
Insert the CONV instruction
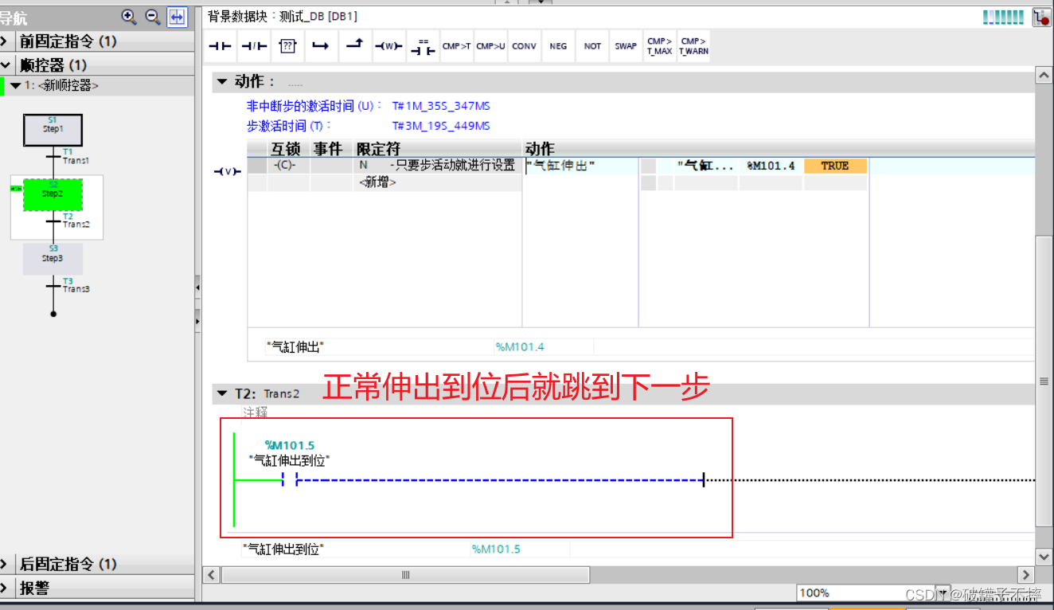point(524,46)
